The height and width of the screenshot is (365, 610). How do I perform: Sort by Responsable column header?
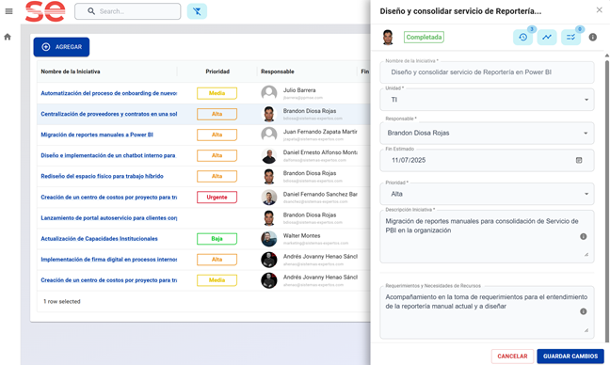click(278, 71)
